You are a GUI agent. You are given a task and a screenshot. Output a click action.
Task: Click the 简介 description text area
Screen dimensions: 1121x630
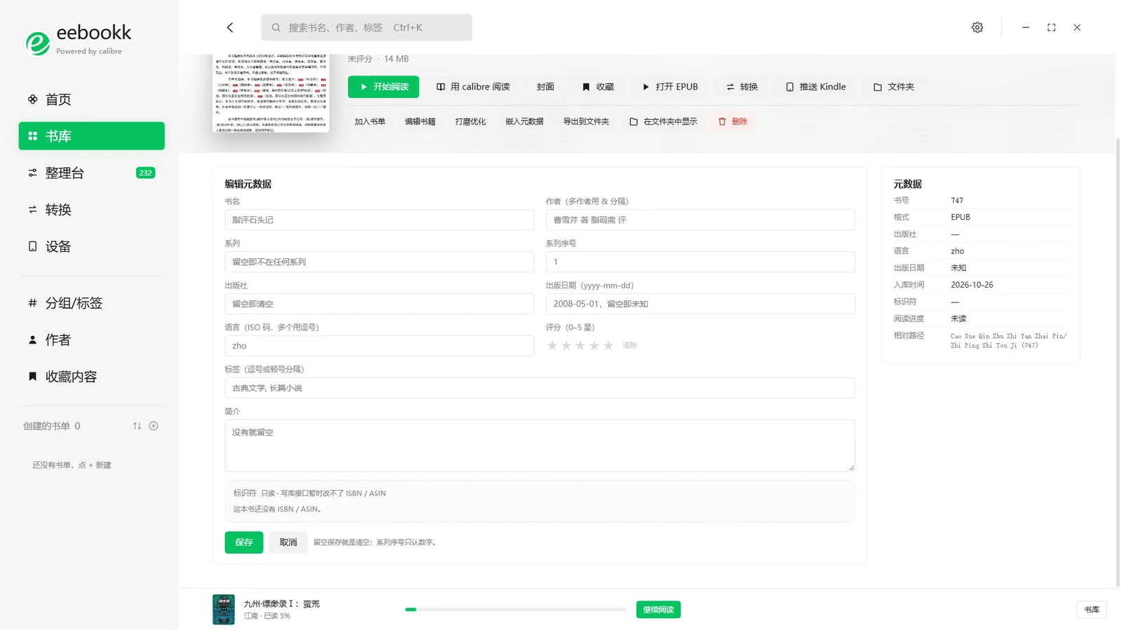[x=539, y=445]
